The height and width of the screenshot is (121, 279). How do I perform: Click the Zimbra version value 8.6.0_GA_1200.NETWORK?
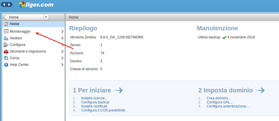point(122,37)
